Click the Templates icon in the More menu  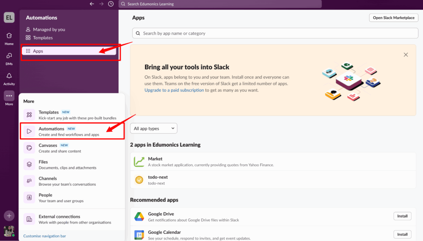(x=29, y=115)
